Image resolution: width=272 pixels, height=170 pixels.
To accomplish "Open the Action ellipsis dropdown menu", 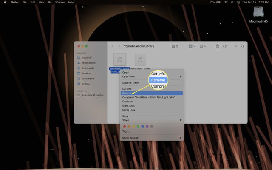I will click(x=204, y=46).
